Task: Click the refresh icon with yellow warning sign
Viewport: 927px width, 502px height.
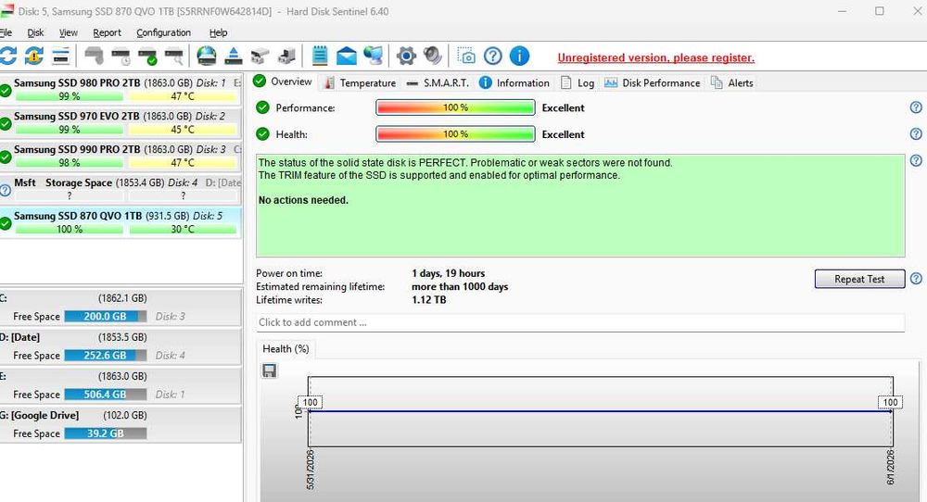Action: pos(34,56)
